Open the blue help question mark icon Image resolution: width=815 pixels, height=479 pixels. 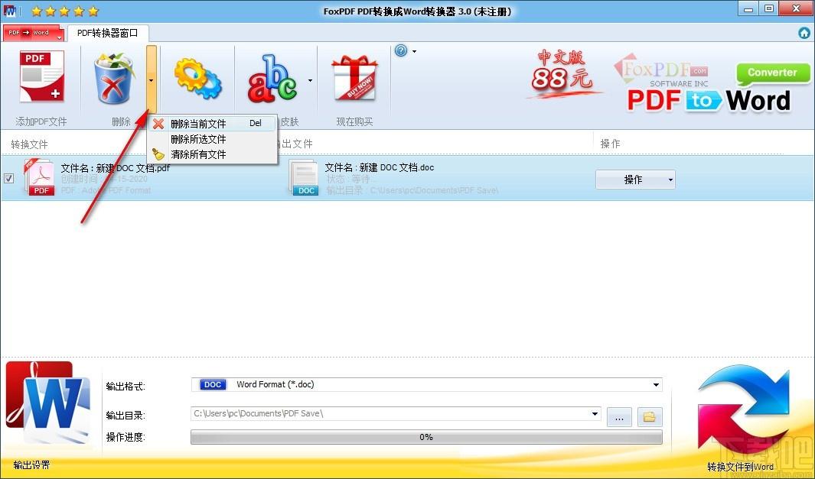tap(401, 51)
